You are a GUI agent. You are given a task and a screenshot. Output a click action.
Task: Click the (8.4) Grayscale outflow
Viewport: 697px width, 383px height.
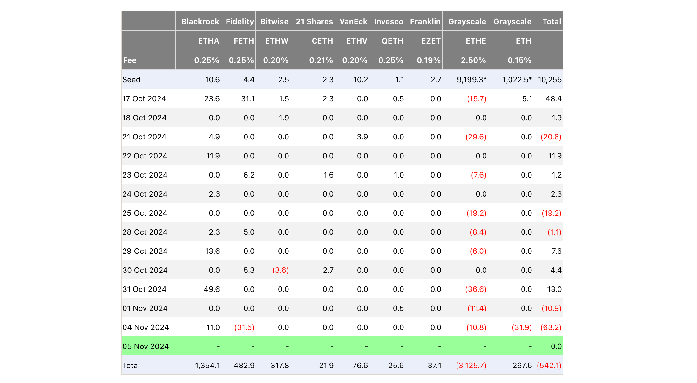pyautogui.click(x=478, y=232)
